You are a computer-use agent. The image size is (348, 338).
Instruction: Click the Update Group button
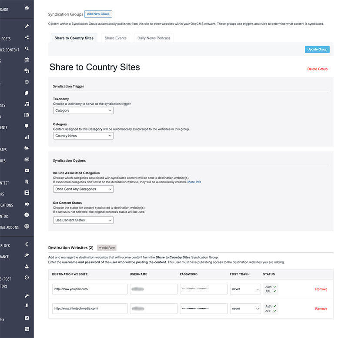(317, 49)
